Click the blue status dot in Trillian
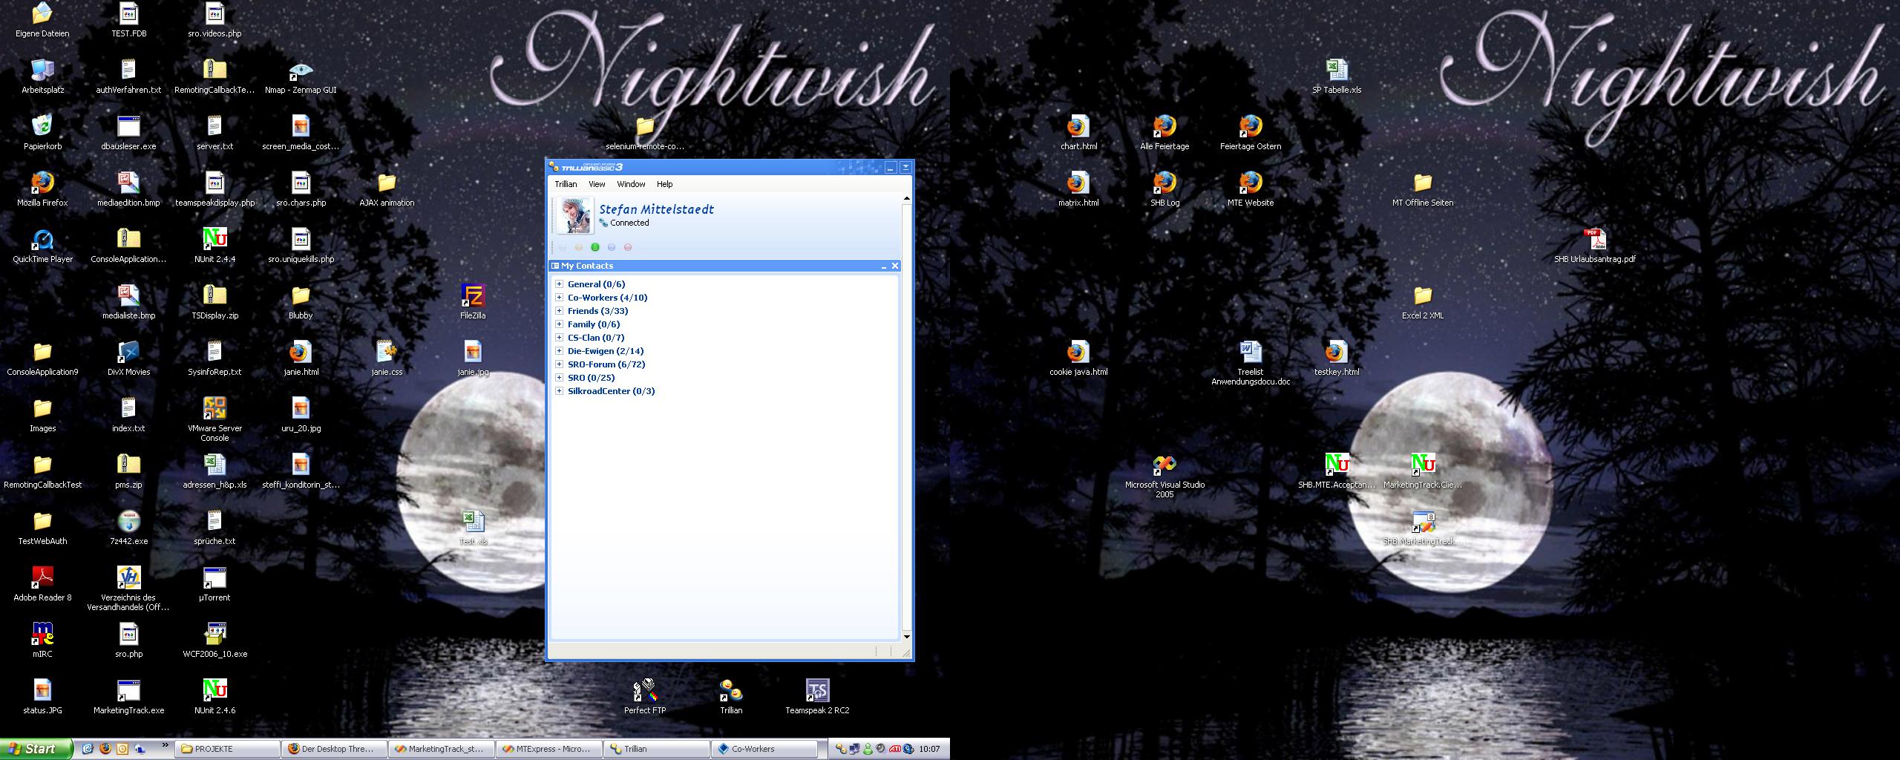This screenshot has width=1900, height=760. pyautogui.click(x=612, y=247)
